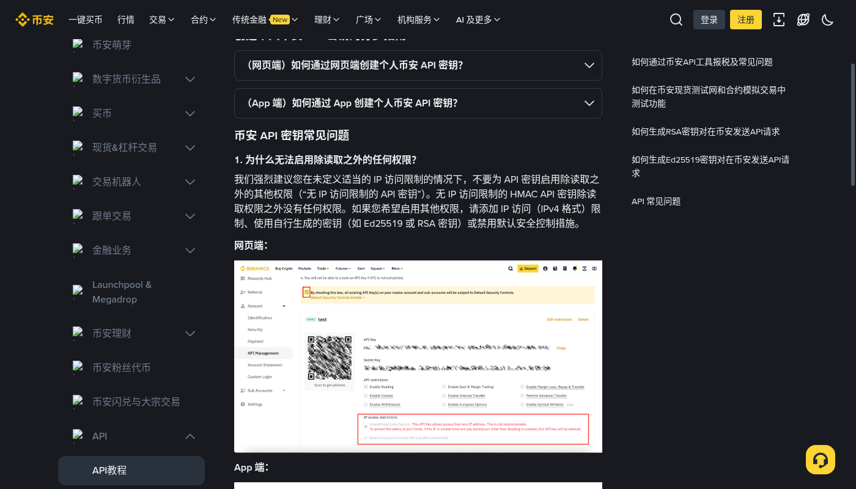Expand 数字货币衍生品 sidebar section
This screenshot has width=856, height=489.
pos(190,79)
